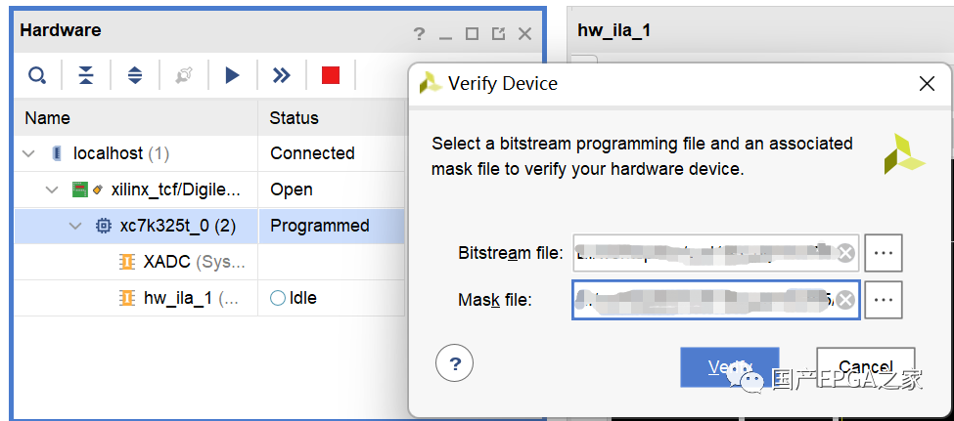Click the auto-connect target icon
This screenshot has width=954, height=421.
coord(183,75)
